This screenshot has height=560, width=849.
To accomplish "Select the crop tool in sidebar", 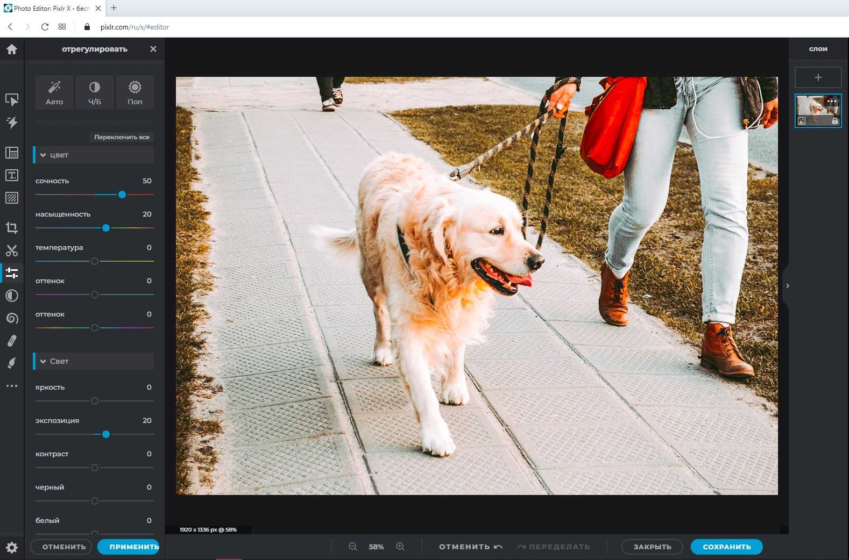I will (12, 228).
